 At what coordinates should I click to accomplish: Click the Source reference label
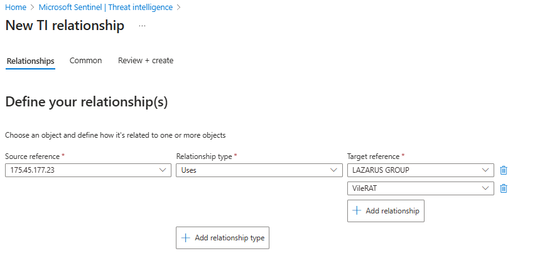pyautogui.click(x=33, y=156)
